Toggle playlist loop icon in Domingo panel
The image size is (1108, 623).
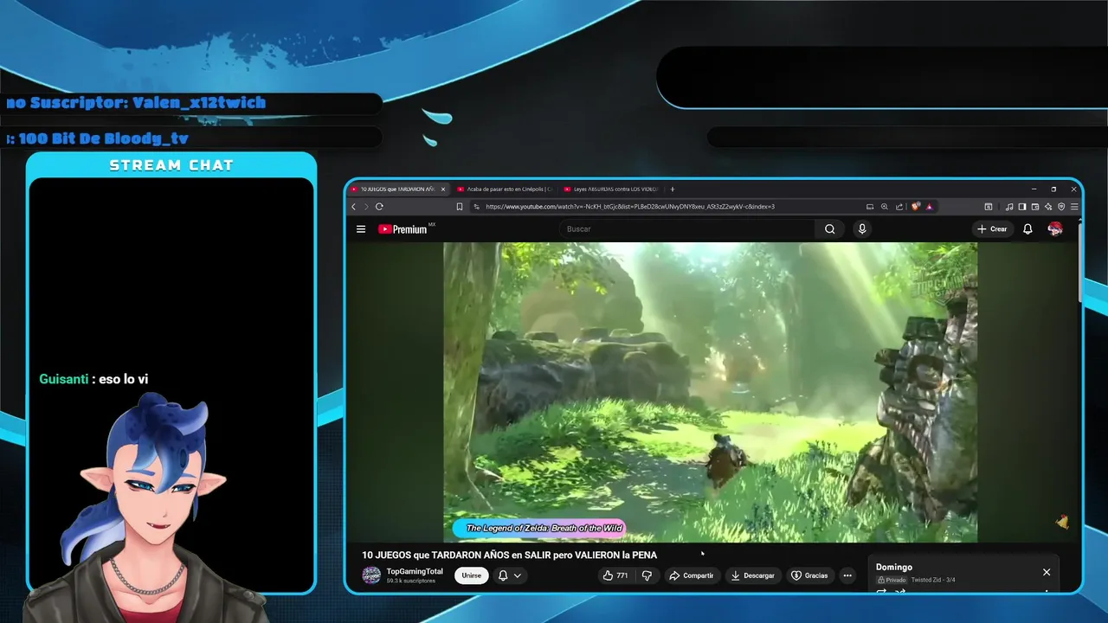882,592
